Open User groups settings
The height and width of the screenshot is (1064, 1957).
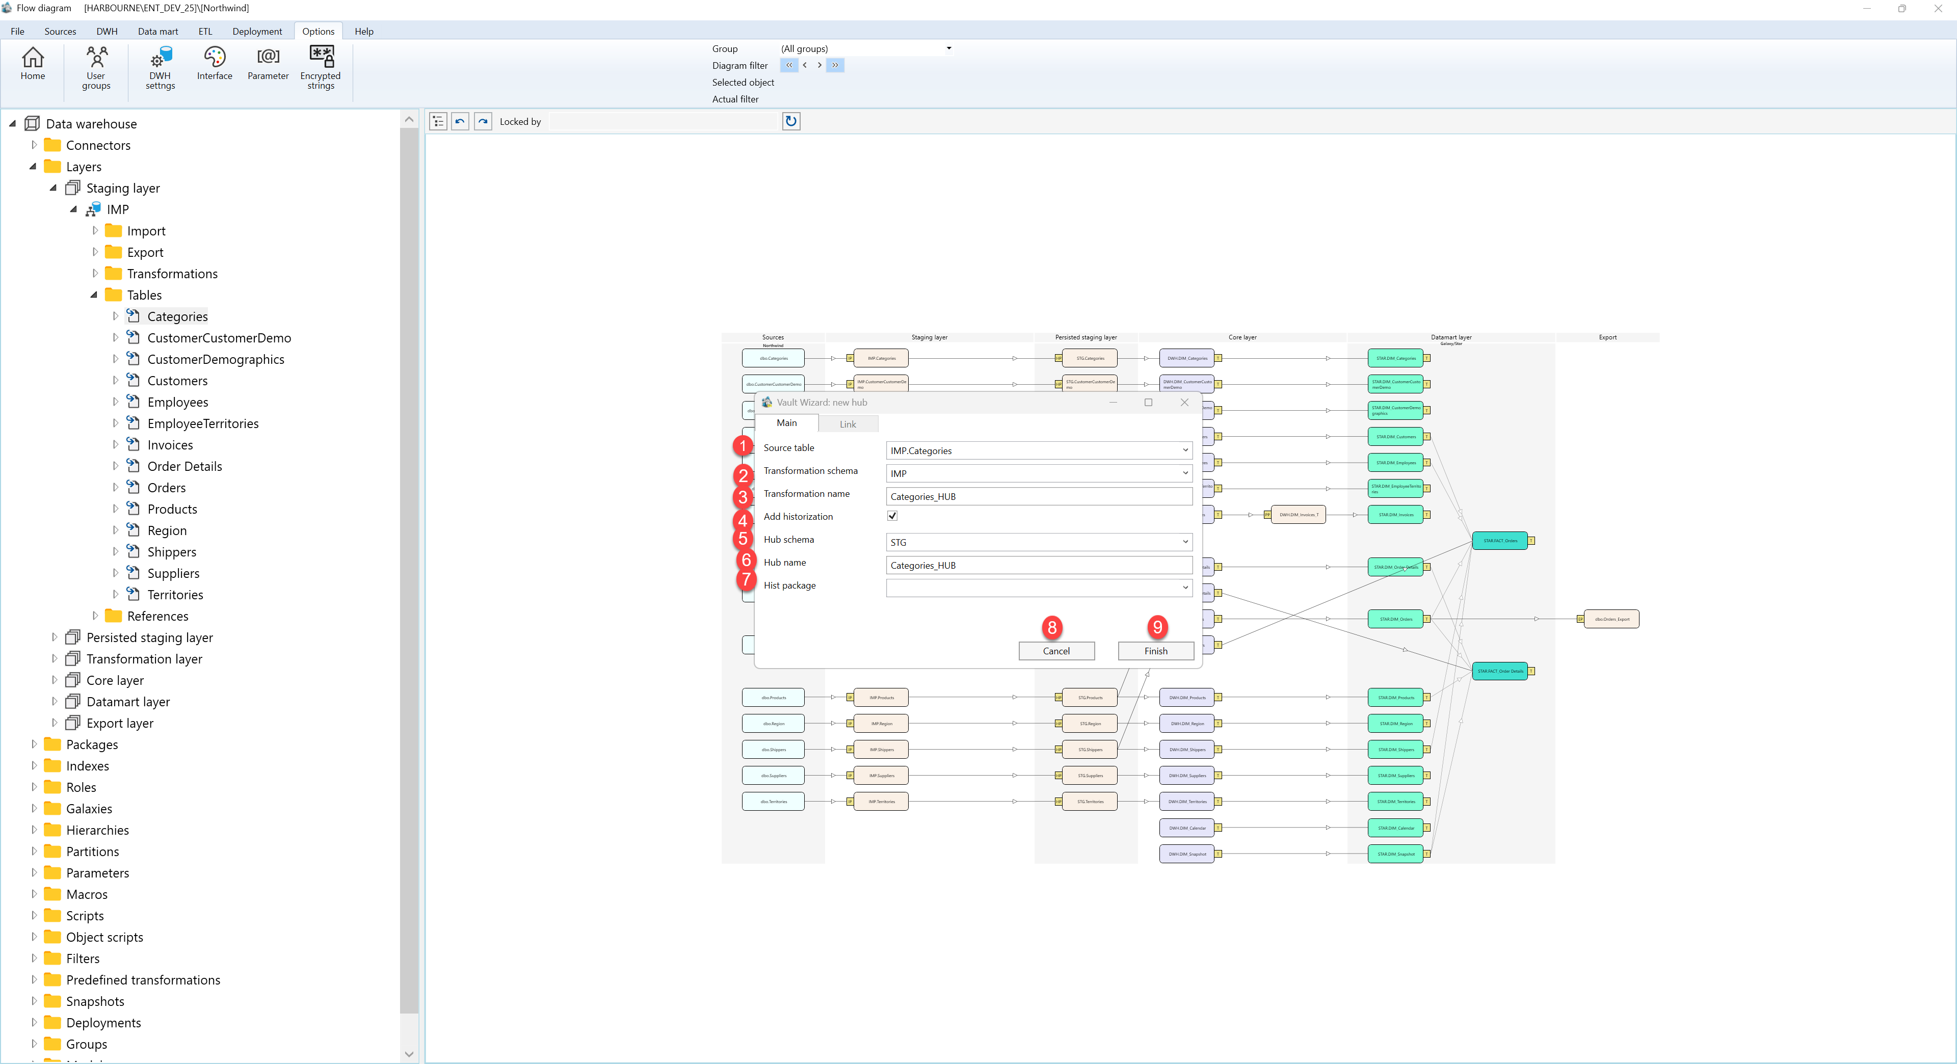(x=96, y=68)
